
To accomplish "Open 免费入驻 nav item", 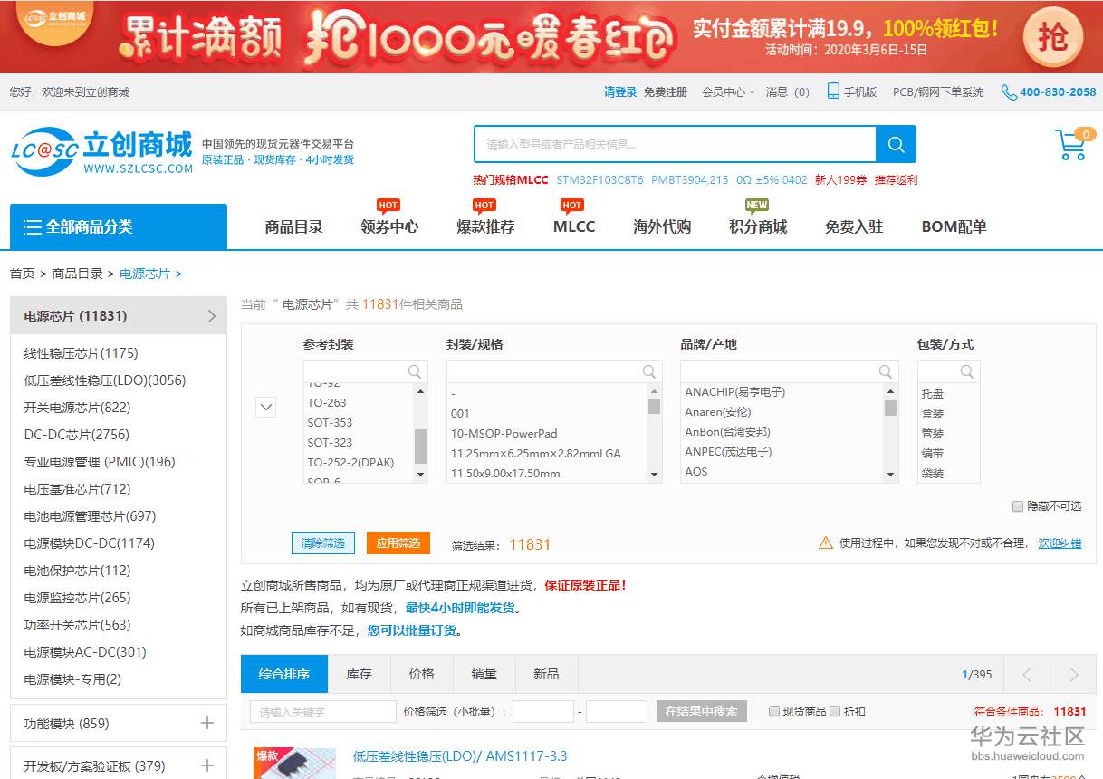I will (854, 226).
